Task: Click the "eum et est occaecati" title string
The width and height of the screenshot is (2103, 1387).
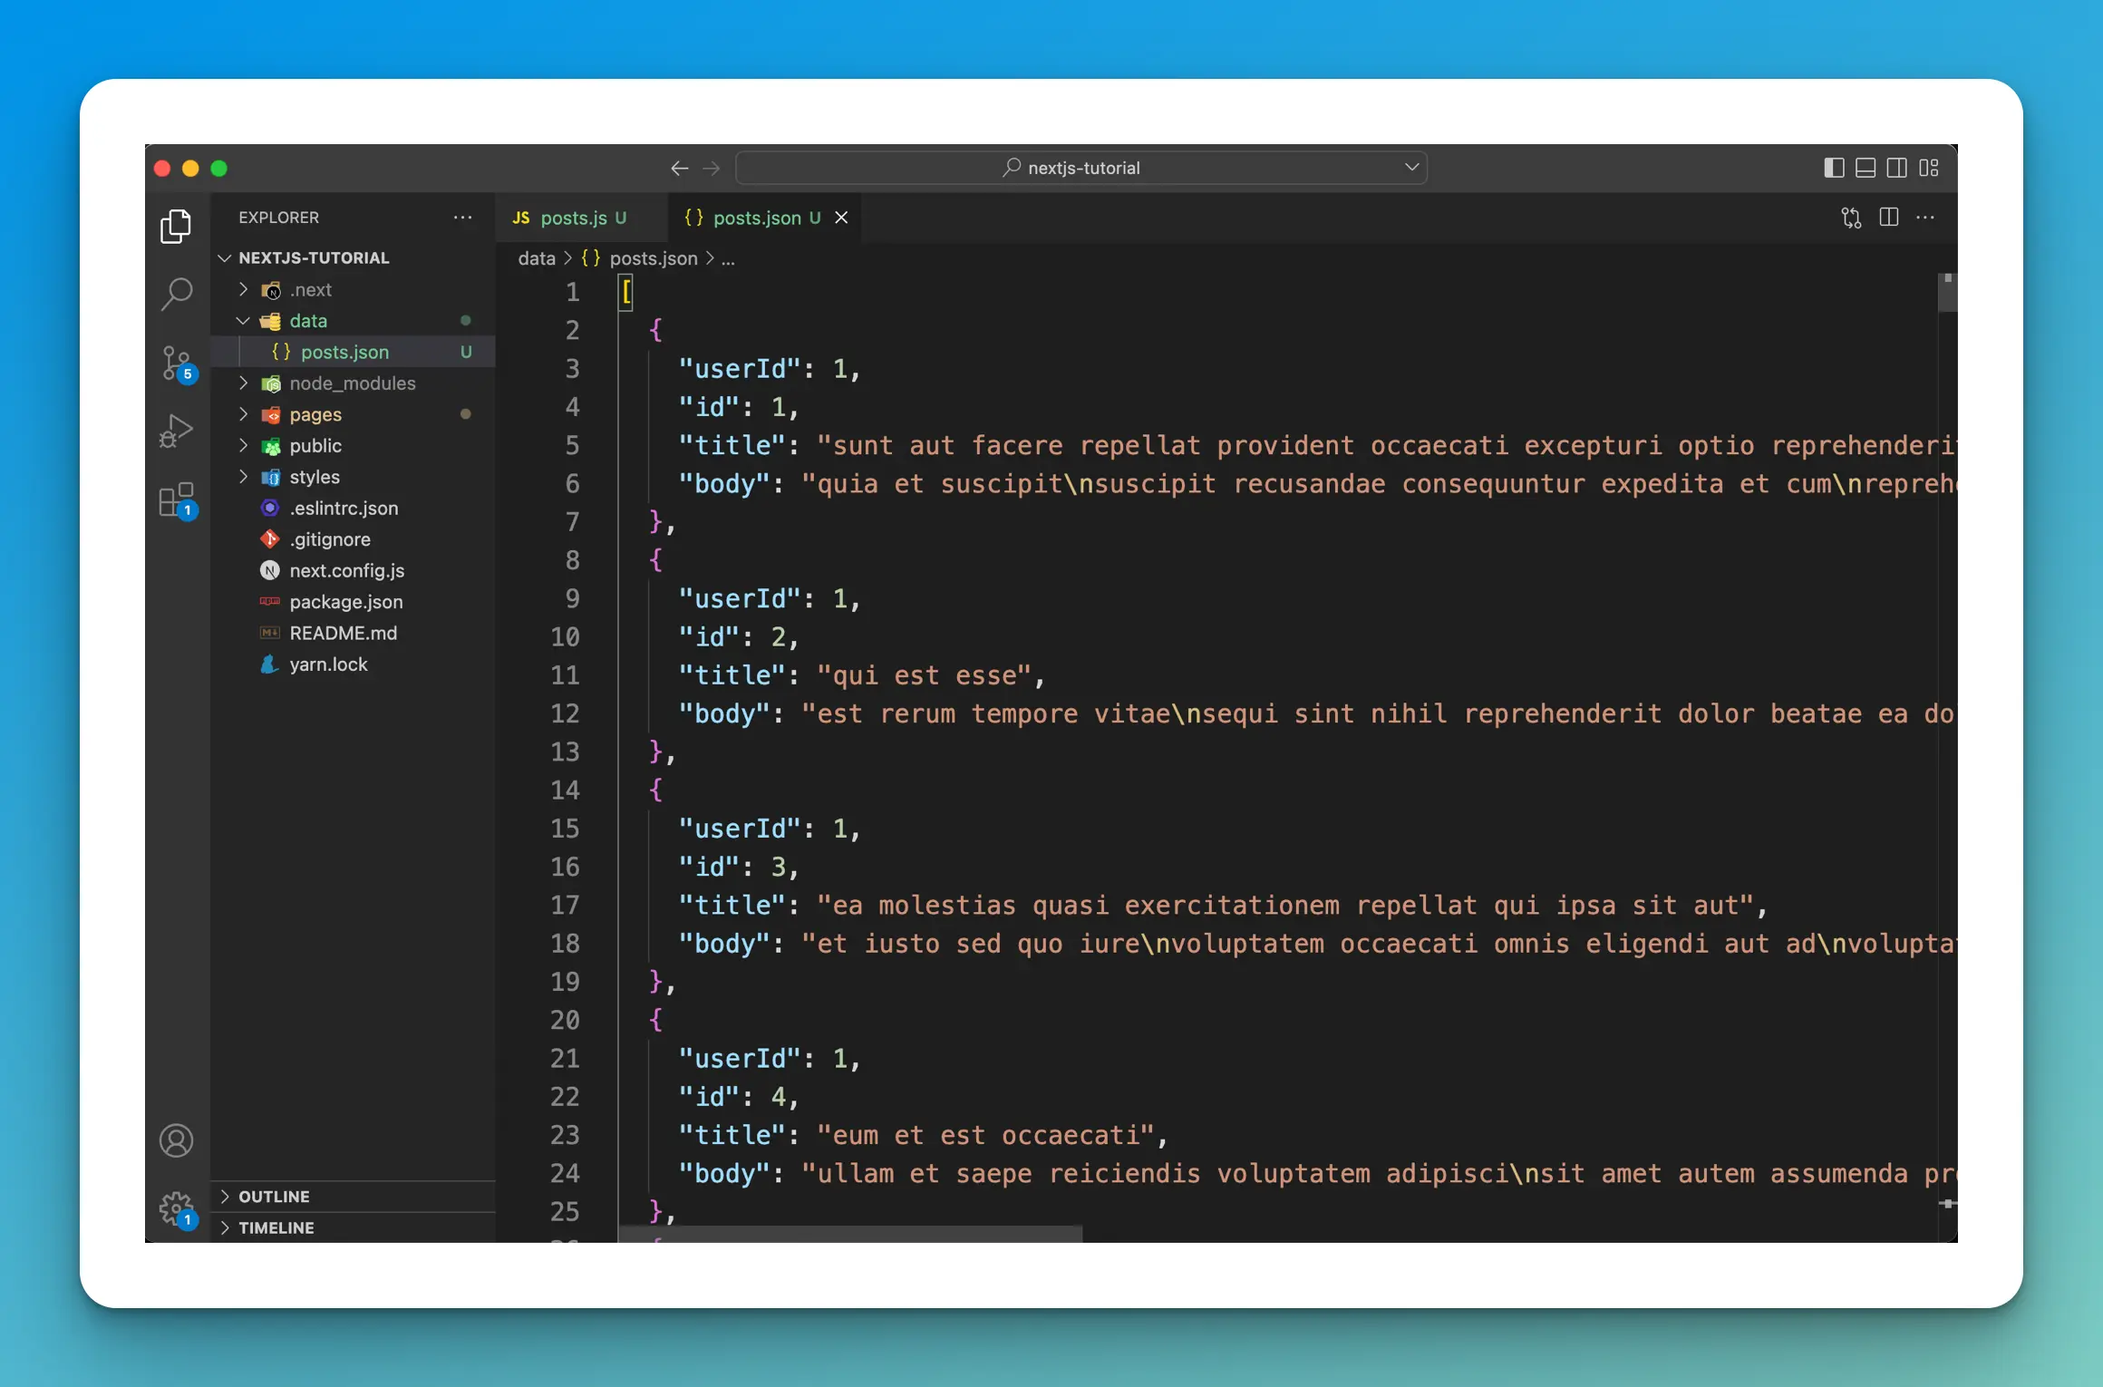Action: [986, 1135]
